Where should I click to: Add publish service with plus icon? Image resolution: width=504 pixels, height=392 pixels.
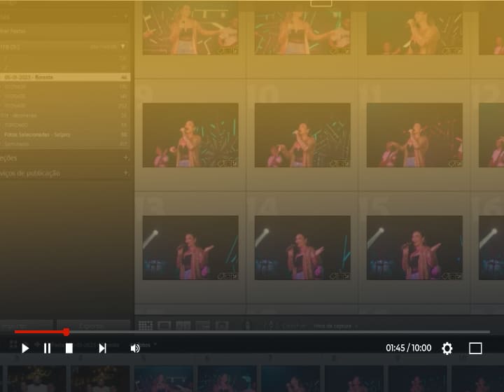(x=126, y=173)
